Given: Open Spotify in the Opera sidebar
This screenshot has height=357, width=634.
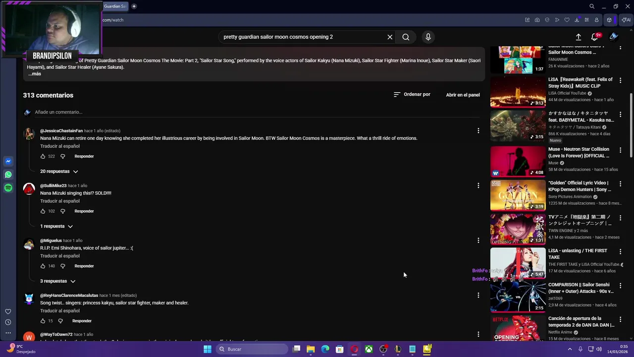Looking at the screenshot, I should [8, 188].
